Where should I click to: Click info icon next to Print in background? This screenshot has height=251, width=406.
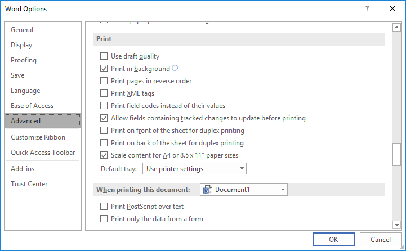pos(175,68)
